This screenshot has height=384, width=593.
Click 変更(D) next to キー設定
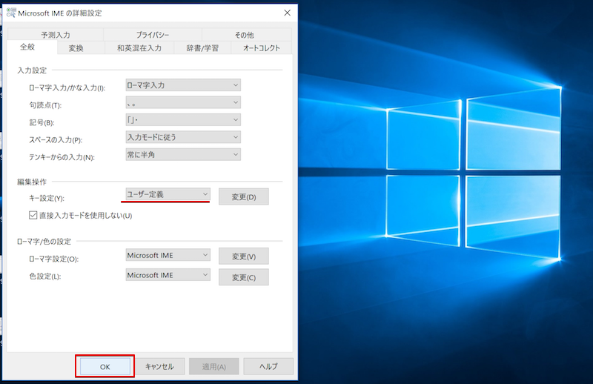(243, 196)
